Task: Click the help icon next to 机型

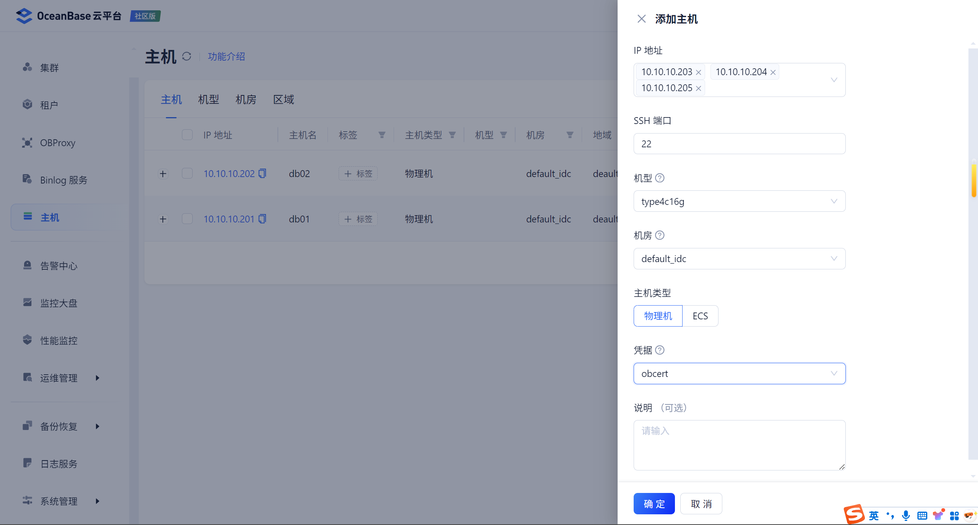Action: (660, 178)
